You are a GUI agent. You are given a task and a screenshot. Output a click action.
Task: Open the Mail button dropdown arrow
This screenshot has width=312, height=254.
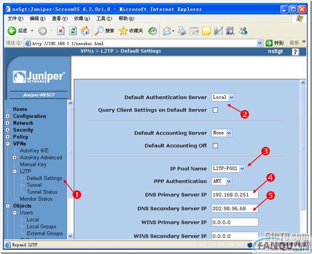point(173,31)
